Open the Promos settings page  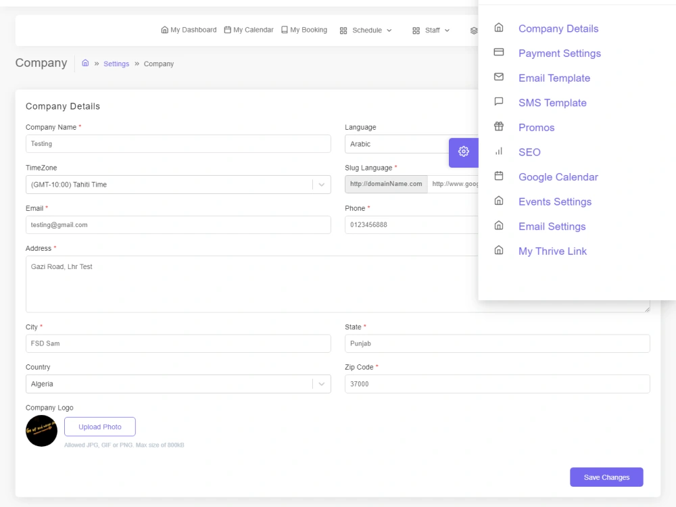[x=536, y=128]
